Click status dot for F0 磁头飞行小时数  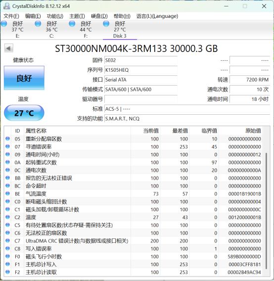click(x=7, y=256)
